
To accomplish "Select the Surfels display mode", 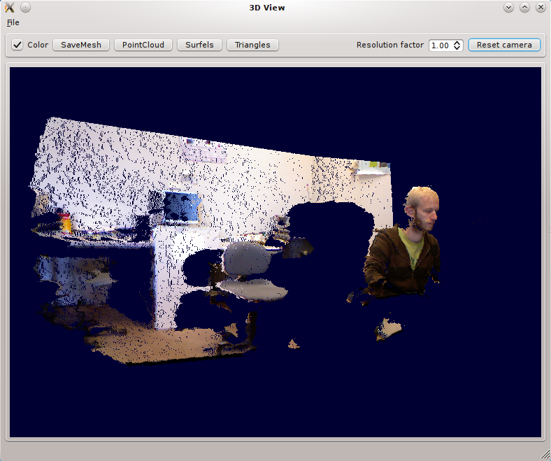I will point(199,45).
